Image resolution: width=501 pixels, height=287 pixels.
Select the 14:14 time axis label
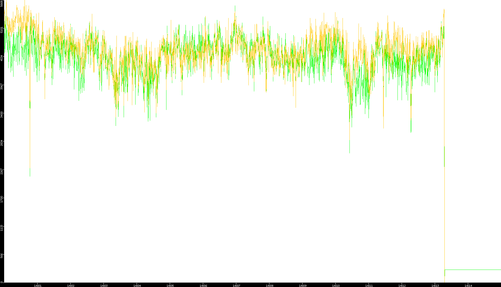click(x=468, y=286)
